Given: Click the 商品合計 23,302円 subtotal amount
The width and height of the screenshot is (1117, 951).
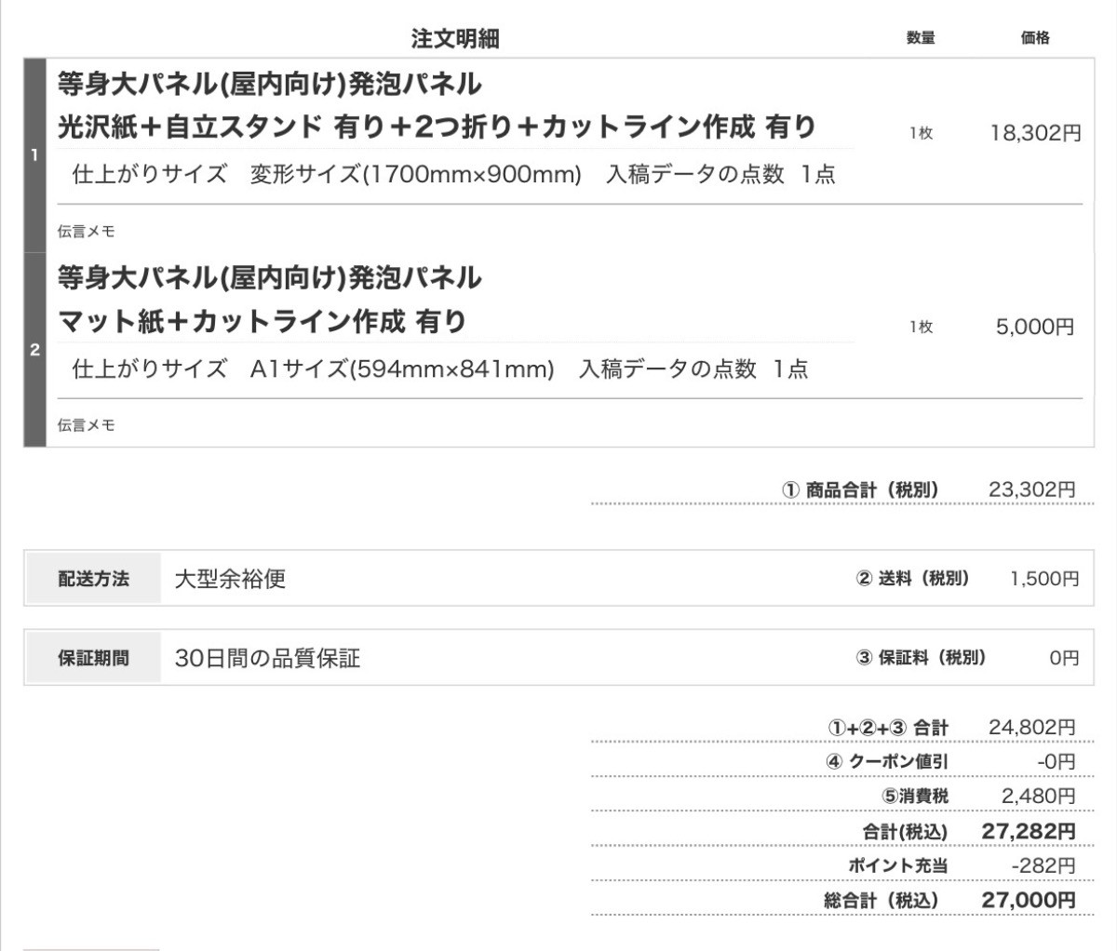Looking at the screenshot, I should click(x=1031, y=489).
